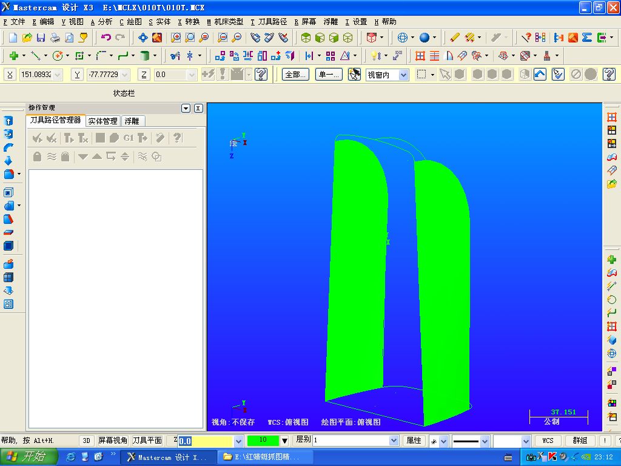This screenshot has width=621, height=466.
Task: Create a new file
Action: click(x=13, y=38)
